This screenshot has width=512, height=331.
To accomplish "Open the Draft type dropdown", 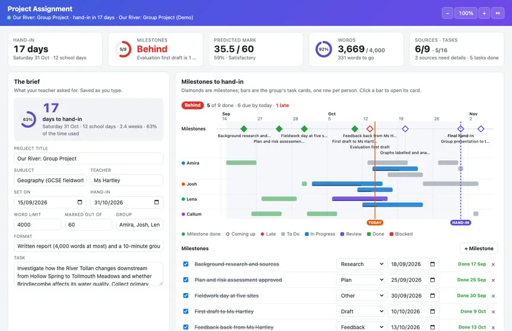I will (360, 311).
